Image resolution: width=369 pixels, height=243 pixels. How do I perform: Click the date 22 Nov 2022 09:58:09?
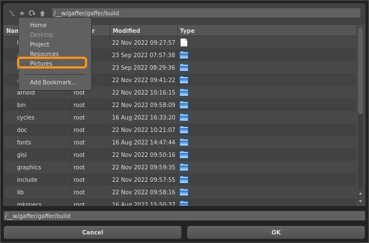click(x=144, y=105)
